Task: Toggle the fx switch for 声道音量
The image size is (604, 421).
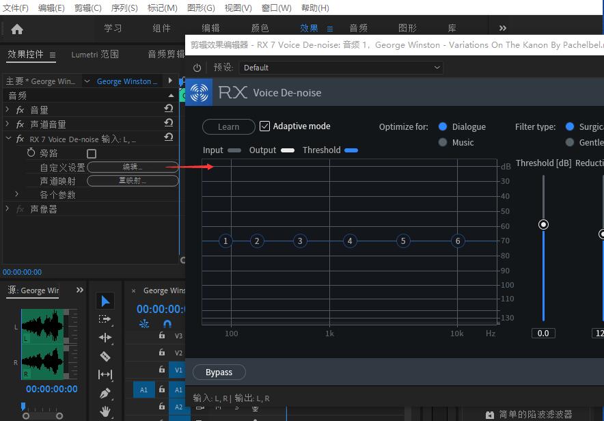Action: coord(20,124)
